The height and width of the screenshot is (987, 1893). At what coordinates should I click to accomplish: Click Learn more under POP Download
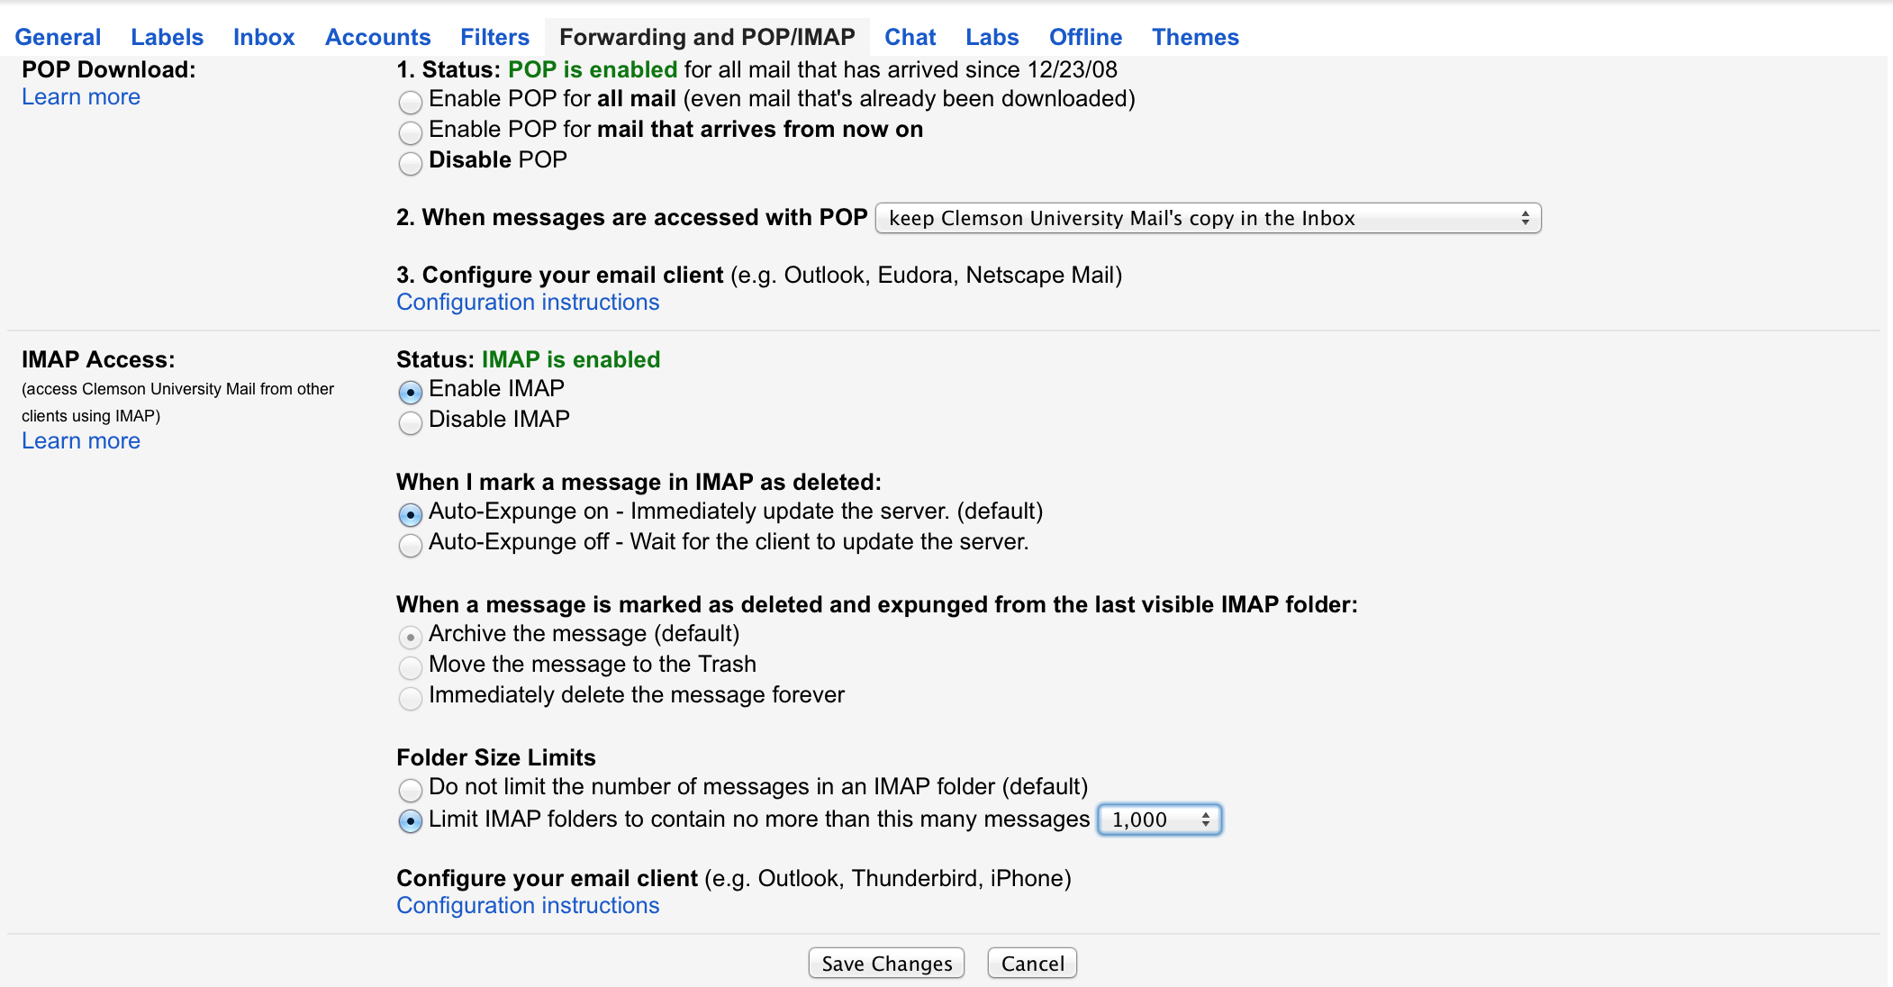pos(81,96)
